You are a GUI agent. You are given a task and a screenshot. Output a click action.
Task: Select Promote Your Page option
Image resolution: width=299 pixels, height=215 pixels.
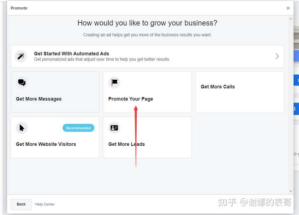click(x=147, y=92)
